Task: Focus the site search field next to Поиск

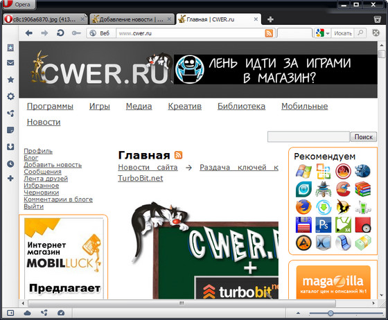Action: [x=308, y=136]
